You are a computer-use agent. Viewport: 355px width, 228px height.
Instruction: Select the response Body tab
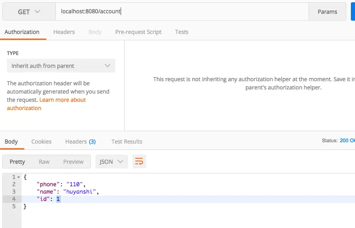tap(11, 141)
